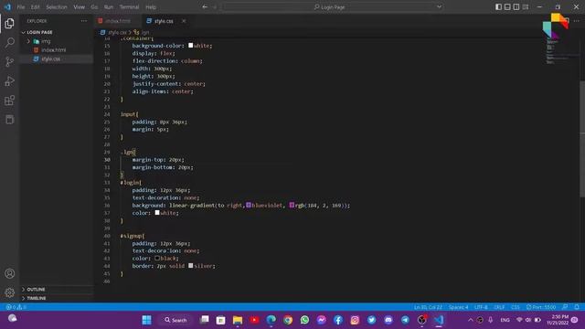Open the File menu
The image size is (585, 329).
[x=21, y=6]
